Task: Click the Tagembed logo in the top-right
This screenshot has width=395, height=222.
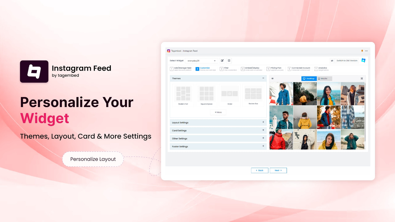Action: (363, 60)
